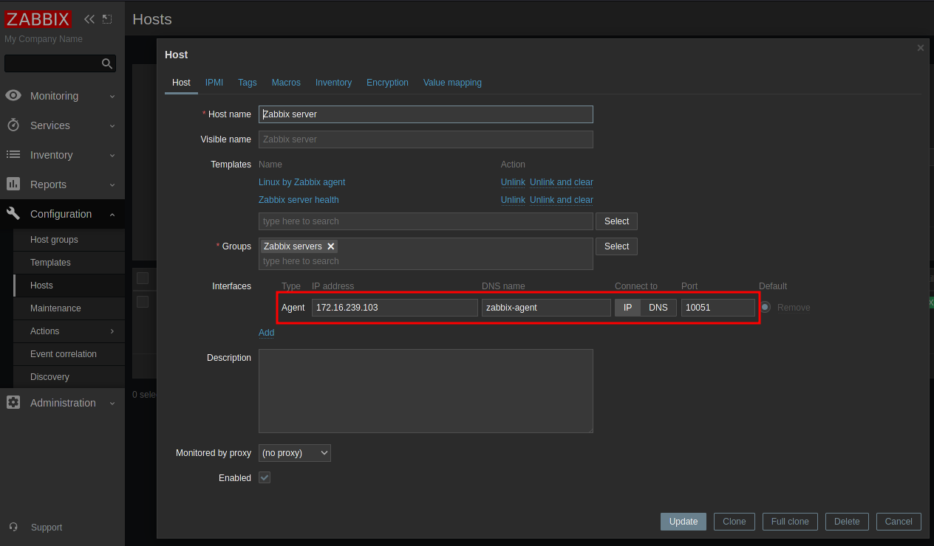Click Select next to Groups
Viewport: 934px width, 546px height.
[617, 246]
